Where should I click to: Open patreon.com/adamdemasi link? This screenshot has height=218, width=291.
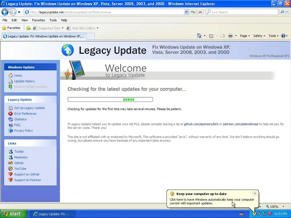click(240, 124)
